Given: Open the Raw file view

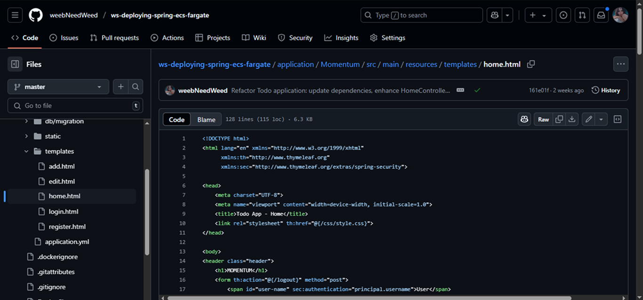Looking at the screenshot, I should 544,119.
